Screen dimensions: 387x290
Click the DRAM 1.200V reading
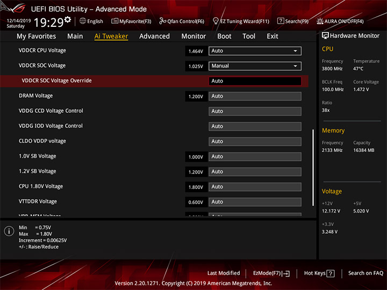coord(196,97)
